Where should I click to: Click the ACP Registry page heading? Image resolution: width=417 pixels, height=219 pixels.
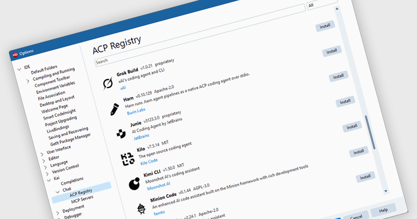117,45
